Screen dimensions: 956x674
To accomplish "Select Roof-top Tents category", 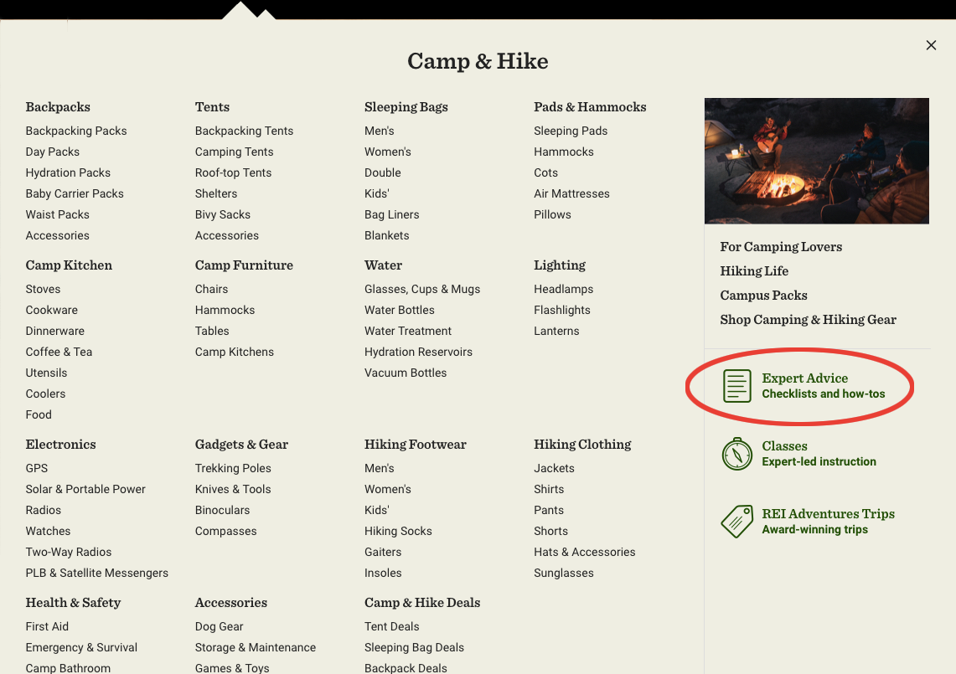I will [233, 172].
